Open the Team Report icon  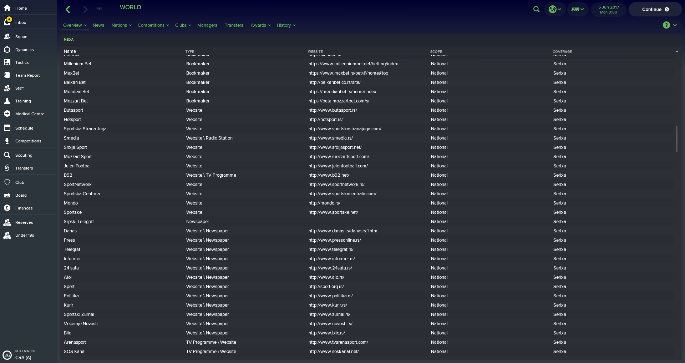coord(7,75)
